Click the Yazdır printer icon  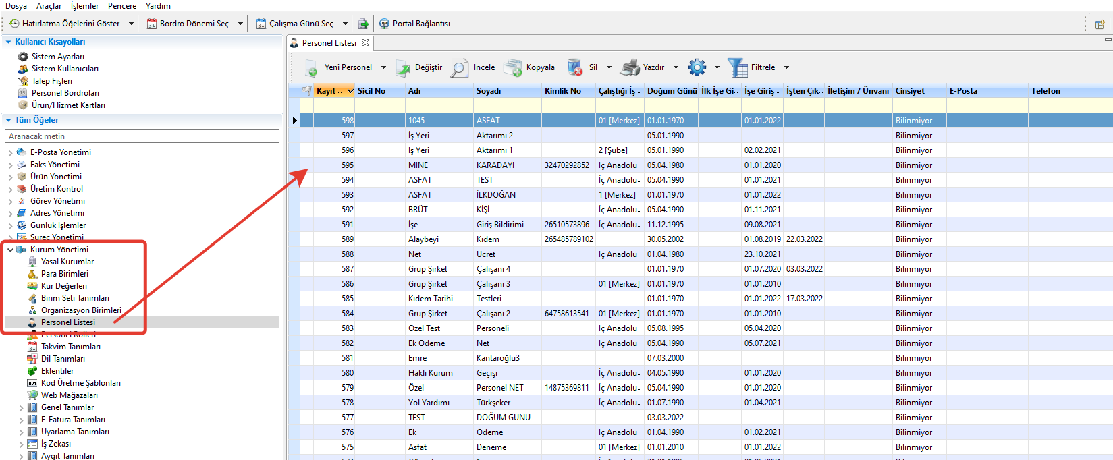tap(630, 68)
